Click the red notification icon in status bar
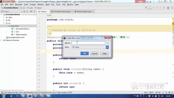Image resolution: width=174 pixels, height=98 pixels. pos(172,93)
